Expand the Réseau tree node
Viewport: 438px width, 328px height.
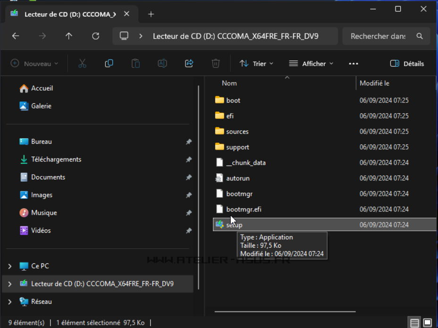coord(10,302)
